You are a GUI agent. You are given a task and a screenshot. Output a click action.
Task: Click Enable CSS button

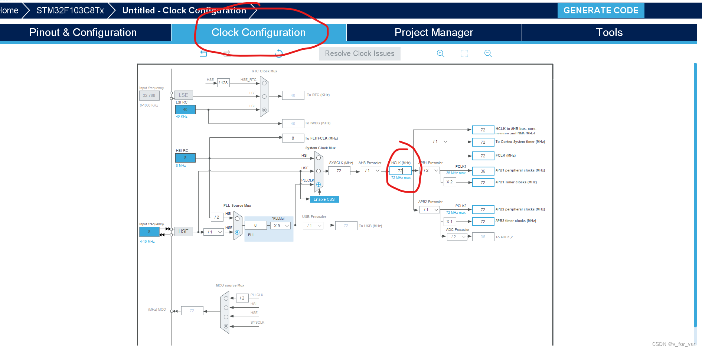[x=324, y=199]
